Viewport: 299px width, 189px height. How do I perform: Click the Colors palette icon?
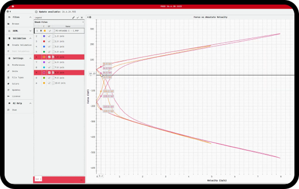(8, 84)
